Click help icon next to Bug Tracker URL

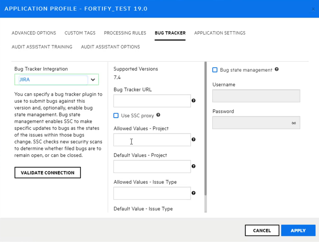click(194, 101)
